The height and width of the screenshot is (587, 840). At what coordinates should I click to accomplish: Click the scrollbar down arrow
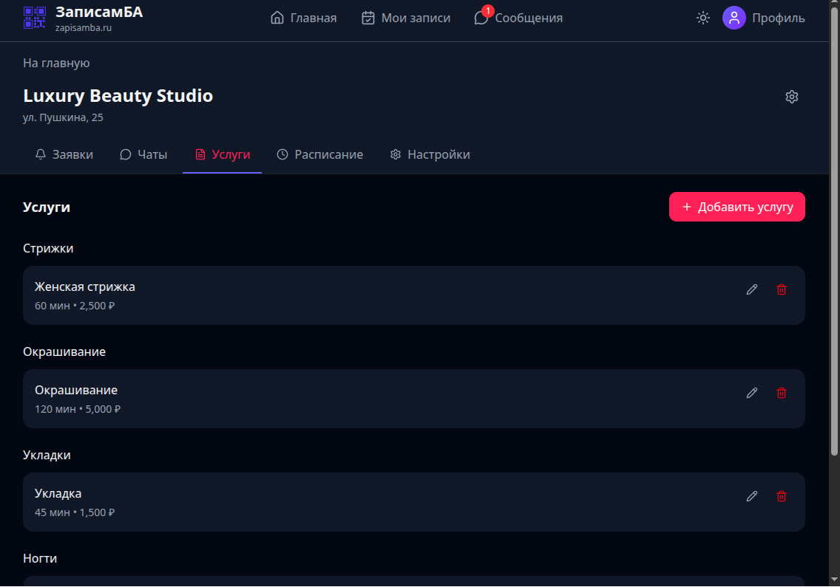click(834, 580)
